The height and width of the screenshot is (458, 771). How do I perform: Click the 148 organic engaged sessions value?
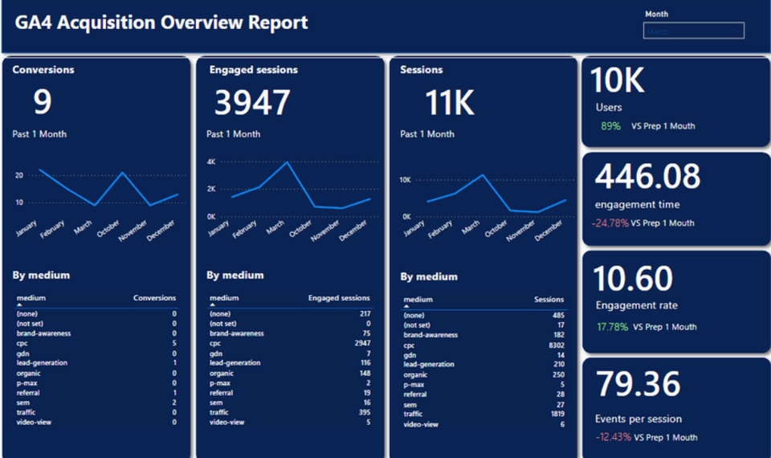pos(365,373)
